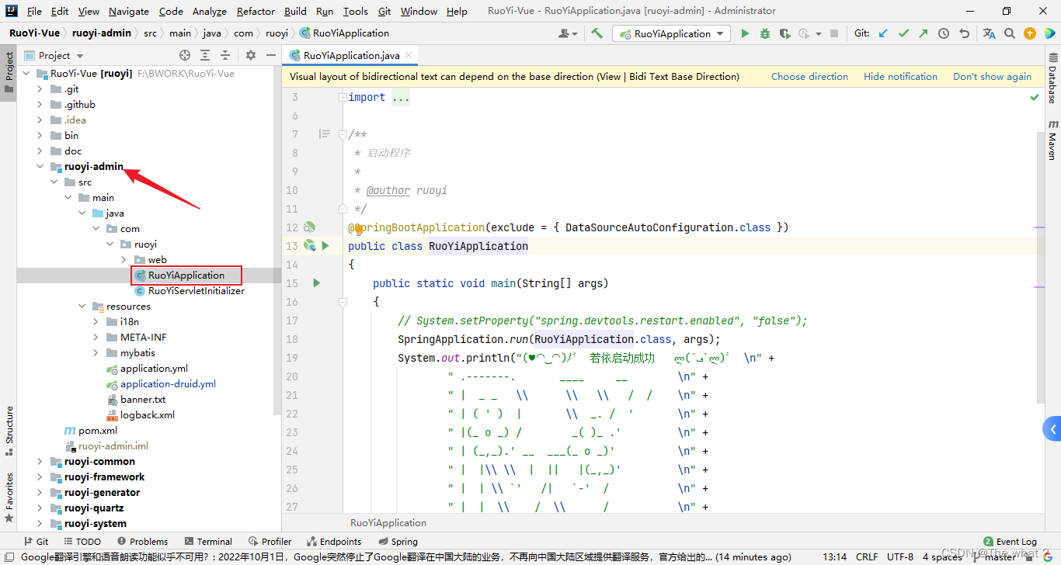Collapse the Javadoc comment fold on line 7
1061x565 pixels.
coord(343,134)
